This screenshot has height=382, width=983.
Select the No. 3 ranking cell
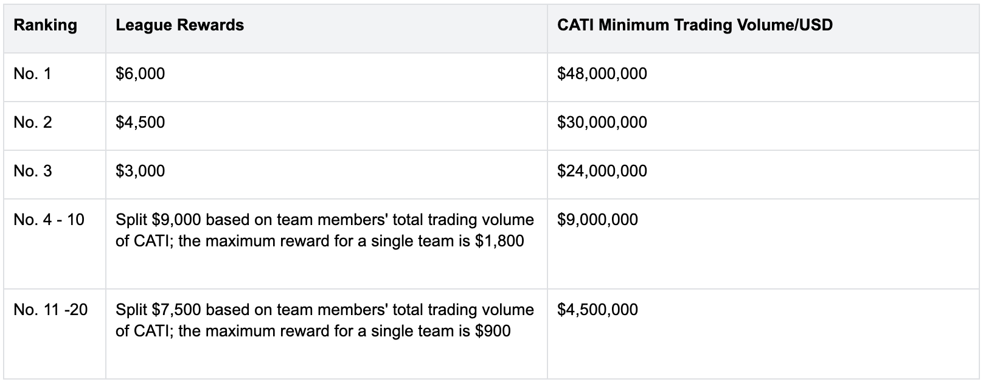[33, 172]
